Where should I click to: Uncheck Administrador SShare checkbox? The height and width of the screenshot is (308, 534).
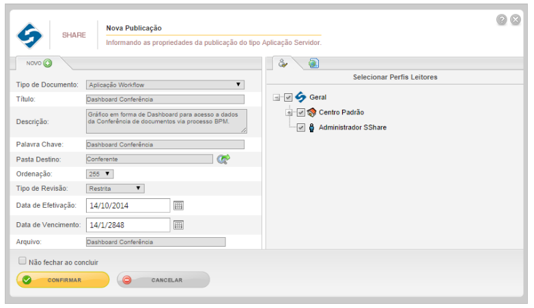pyautogui.click(x=301, y=127)
